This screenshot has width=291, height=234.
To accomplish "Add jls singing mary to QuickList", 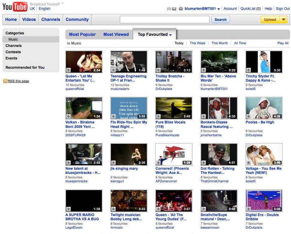I will click(113, 163).
